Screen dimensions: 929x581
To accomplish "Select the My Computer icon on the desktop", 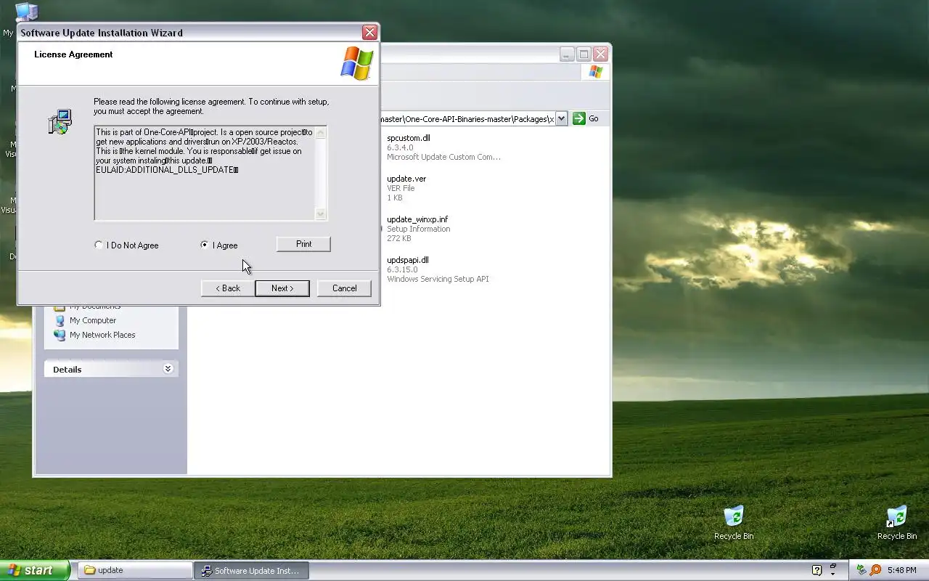I will click(x=26, y=12).
